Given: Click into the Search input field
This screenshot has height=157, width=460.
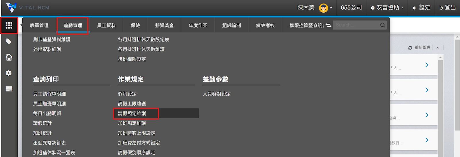Looking at the screenshot, I should point(356,25).
